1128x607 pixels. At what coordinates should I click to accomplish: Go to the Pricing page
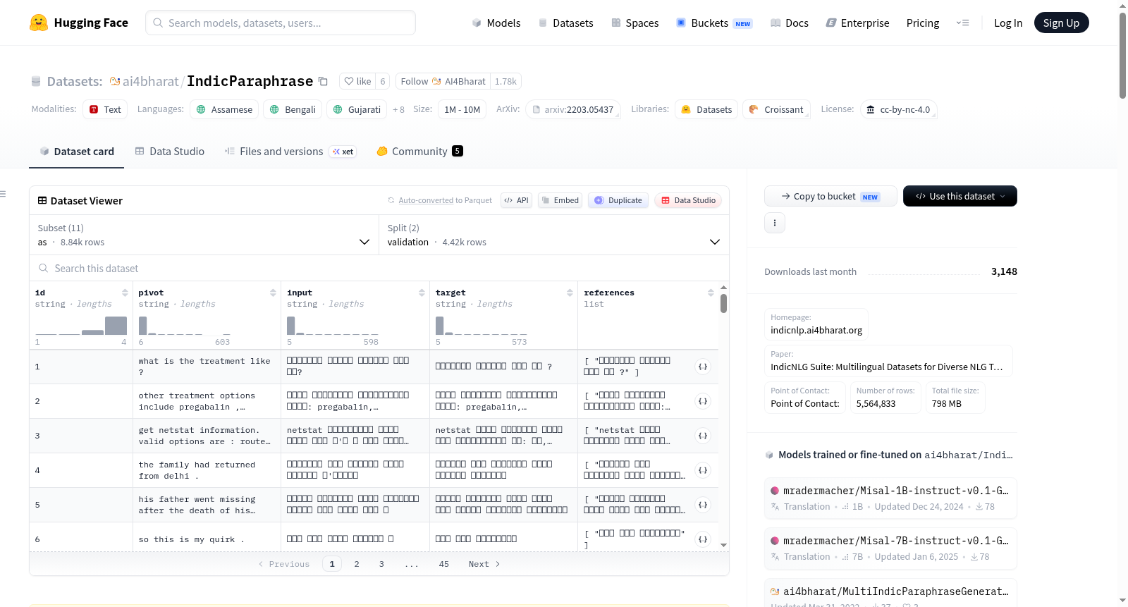pos(923,23)
